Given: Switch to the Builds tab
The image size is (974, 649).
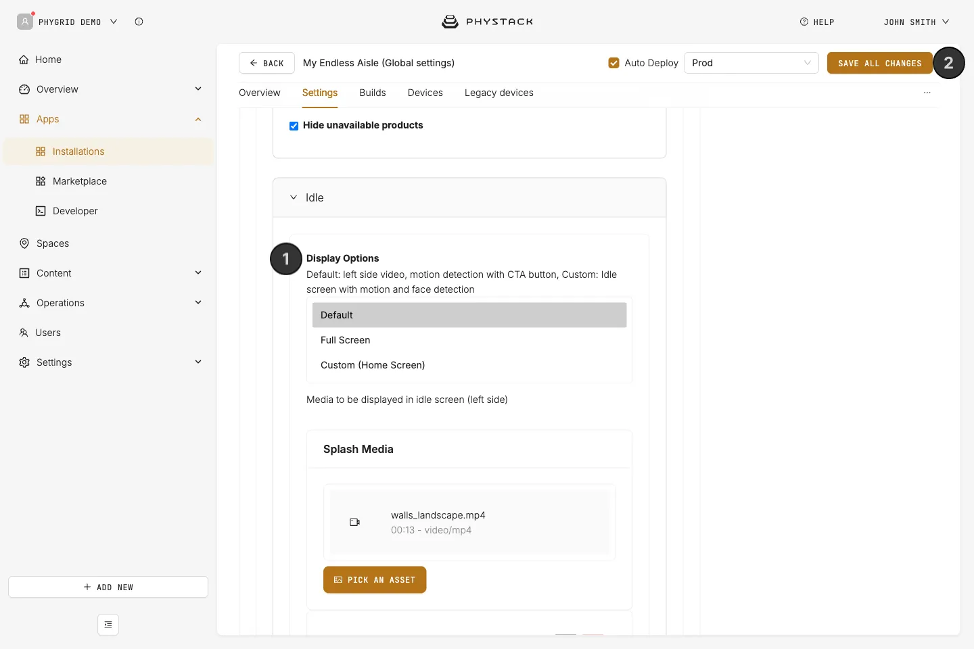Looking at the screenshot, I should [373, 93].
